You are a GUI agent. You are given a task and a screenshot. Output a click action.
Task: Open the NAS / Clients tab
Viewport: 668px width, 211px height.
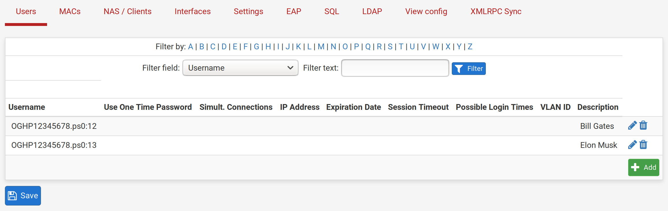coord(128,12)
